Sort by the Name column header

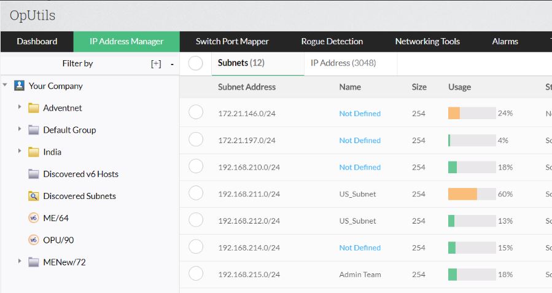pos(350,87)
